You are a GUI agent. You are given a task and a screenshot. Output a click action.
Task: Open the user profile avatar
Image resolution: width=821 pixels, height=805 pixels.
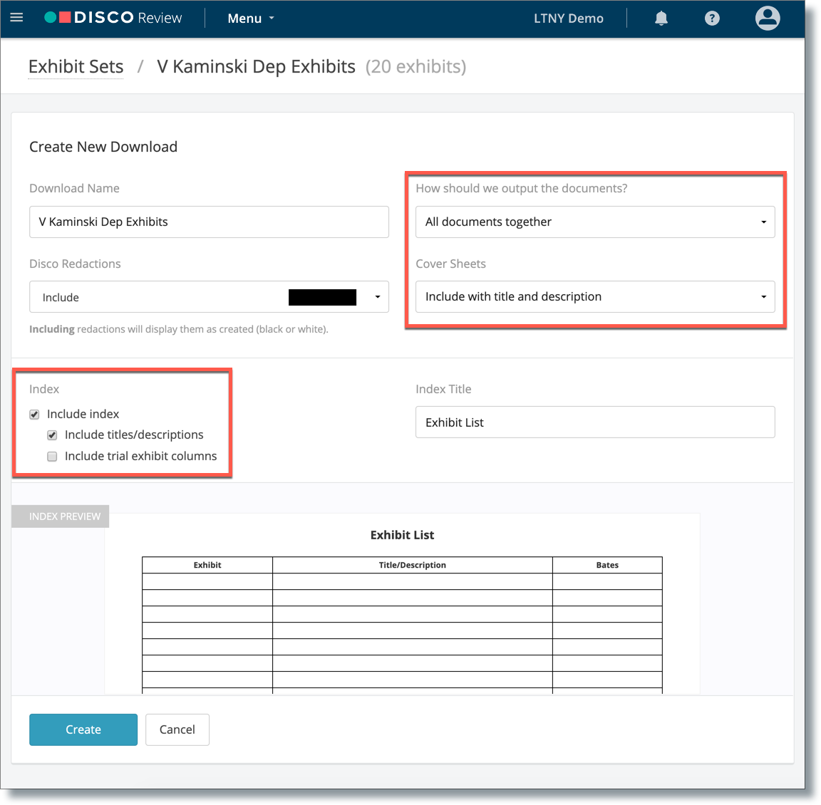(767, 19)
